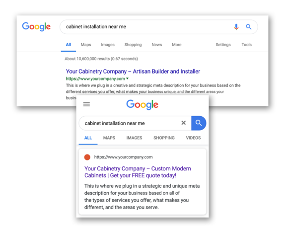Click the orange site favicon circle

coord(87,157)
